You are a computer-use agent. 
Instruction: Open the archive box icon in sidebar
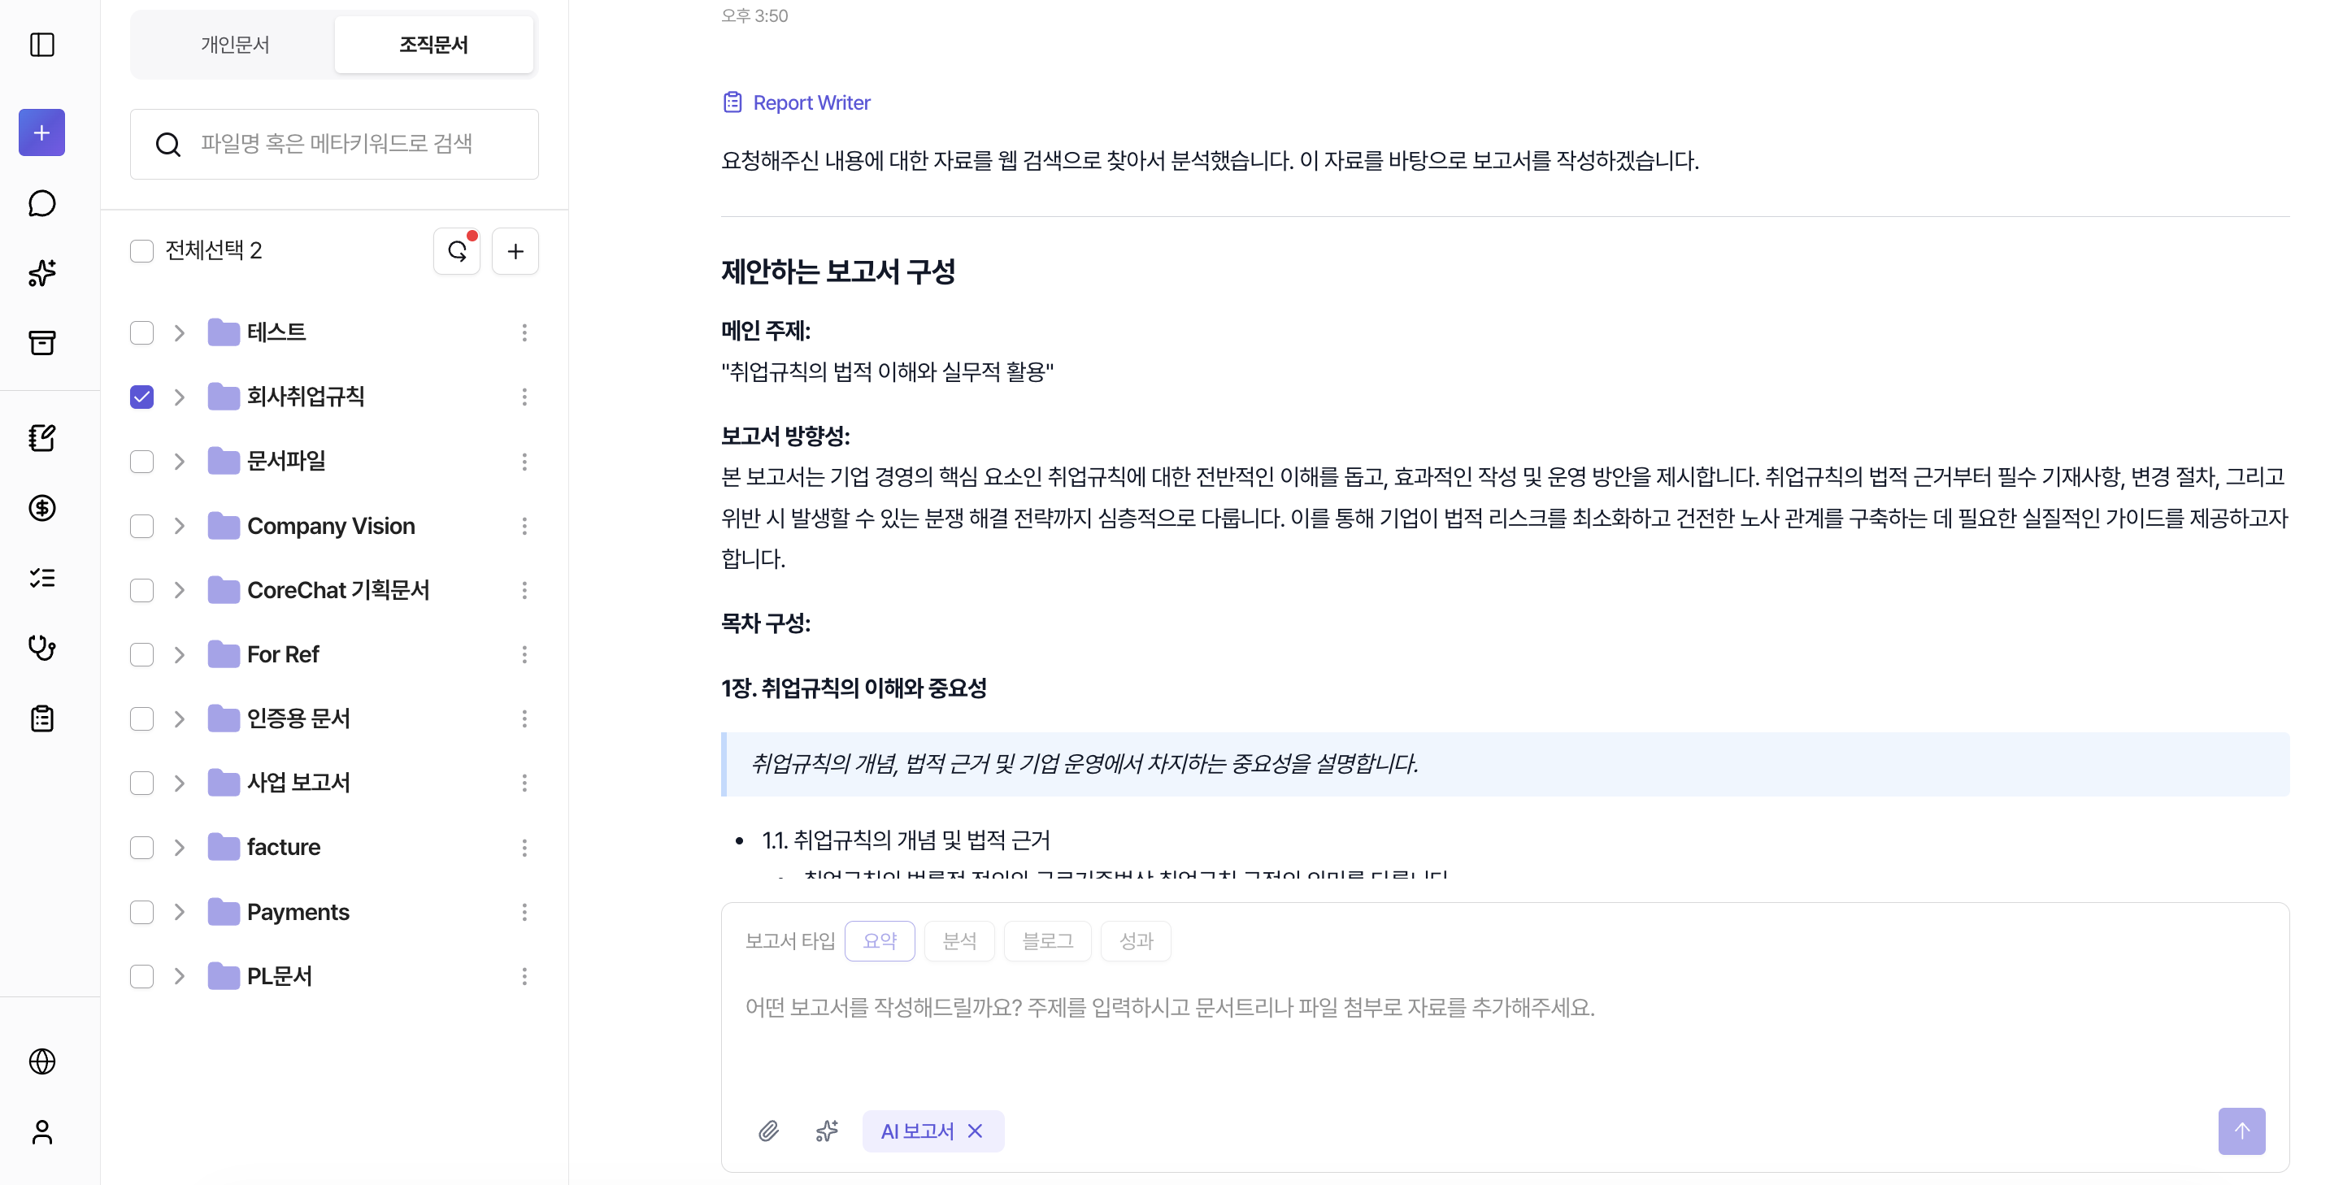coord(41,343)
